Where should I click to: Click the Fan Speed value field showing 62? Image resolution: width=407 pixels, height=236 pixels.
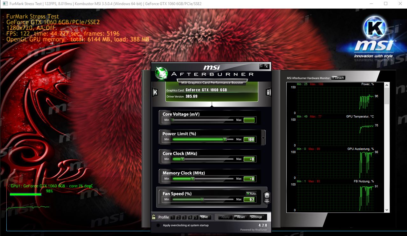tap(249, 199)
